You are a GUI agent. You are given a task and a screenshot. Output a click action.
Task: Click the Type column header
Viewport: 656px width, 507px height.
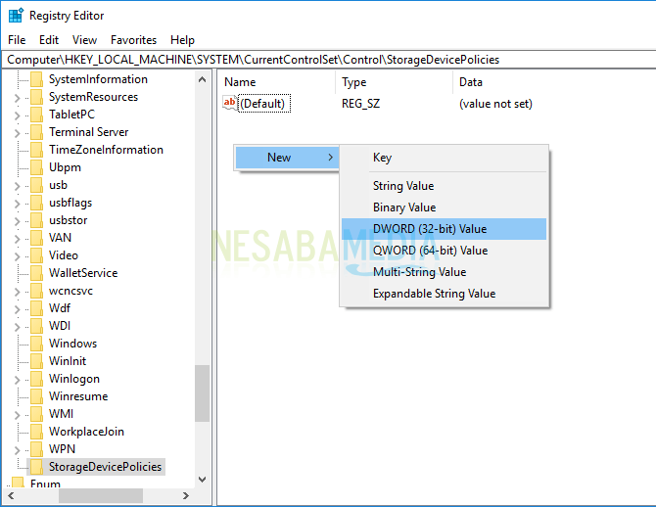pos(353,82)
